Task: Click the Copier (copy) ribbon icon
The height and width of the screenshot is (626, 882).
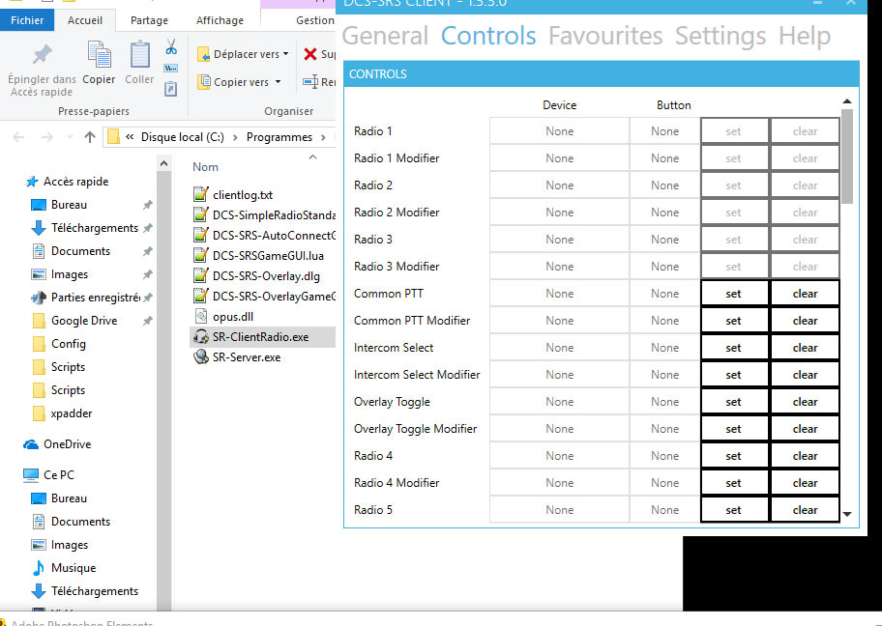Action: click(99, 54)
